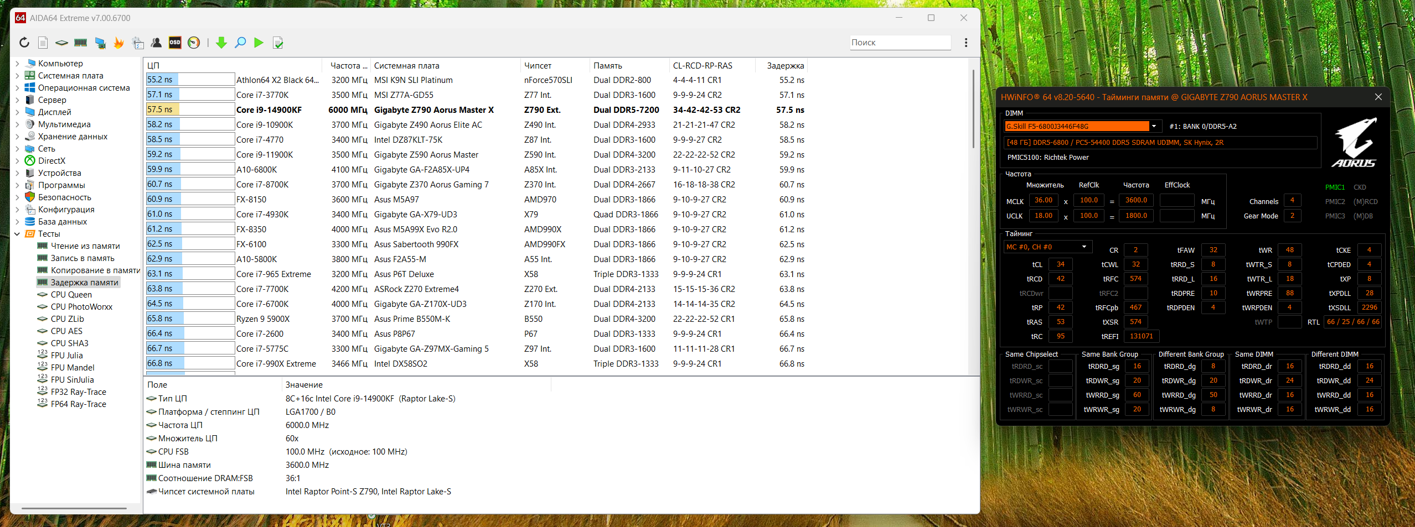This screenshot has height=527, width=1415.
Task: Close the HWiNFO memory timings window
Action: 1378,97
